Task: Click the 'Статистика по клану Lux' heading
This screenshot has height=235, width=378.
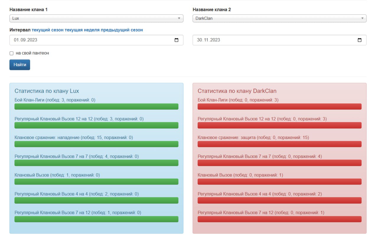Action: coord(47,91)
